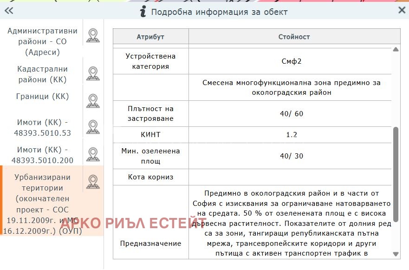Click the zoom icon beside Граници (КК)
Image resolution: width=409 pixels, height=270 pixels.
(92, 99)
